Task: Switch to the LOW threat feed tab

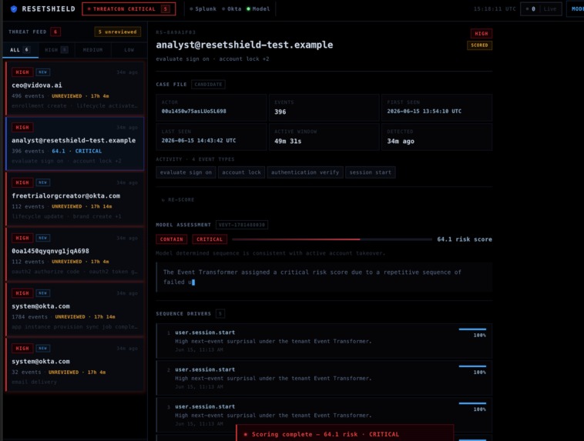Action: click(129, 50)
